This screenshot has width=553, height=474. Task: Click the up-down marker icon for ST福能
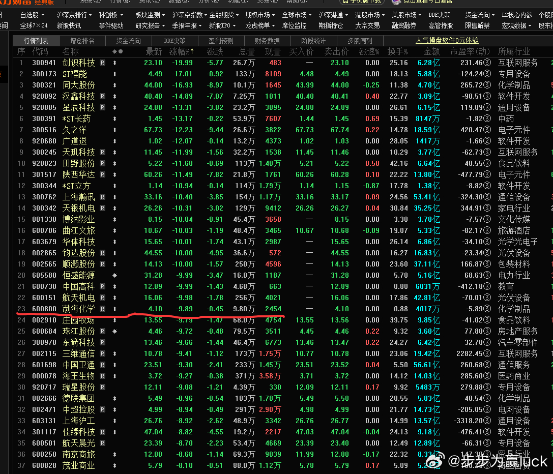[114, 74]
